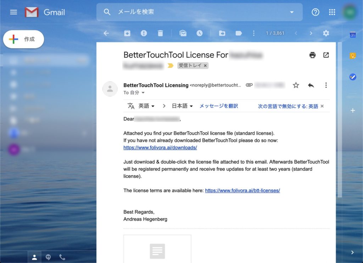Go to the newer email arrow
Viewport: 363px width, 263px height.
[296, 33]
